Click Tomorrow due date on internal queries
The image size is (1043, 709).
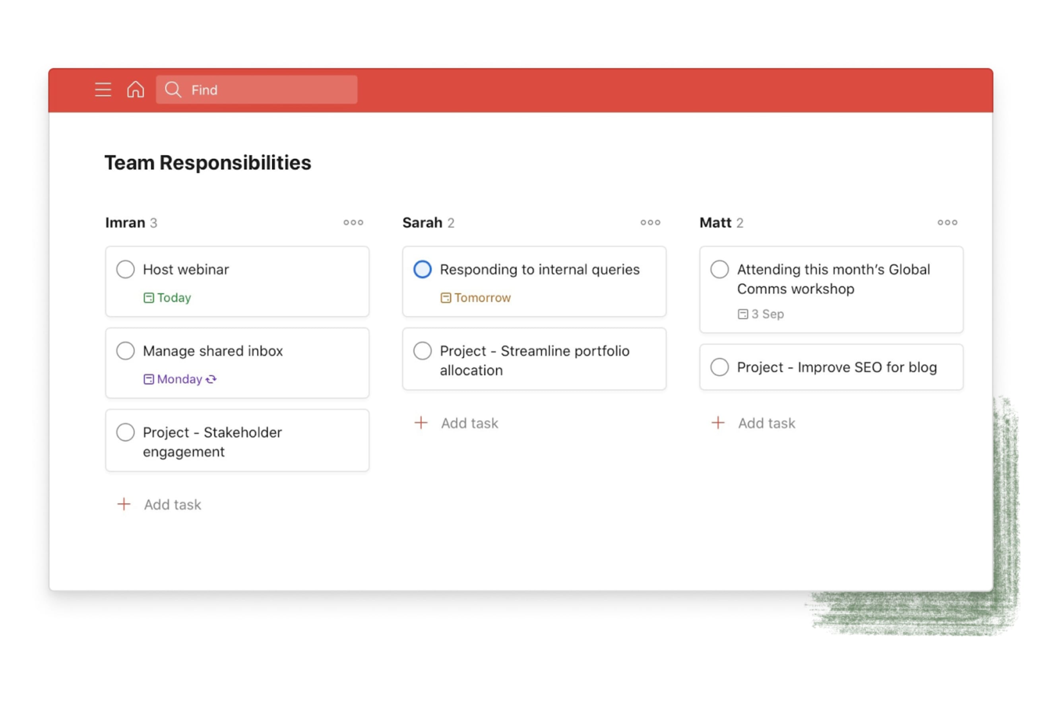[483, 298]
